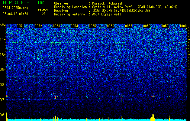Click the 0.9 kHz axis label
190x121 pixels.
point(2,70)
